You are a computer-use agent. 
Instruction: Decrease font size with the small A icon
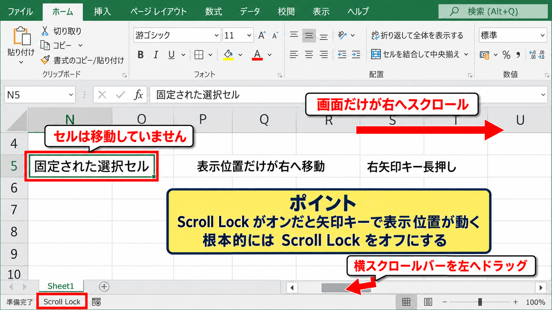click(x=275, y=35)
